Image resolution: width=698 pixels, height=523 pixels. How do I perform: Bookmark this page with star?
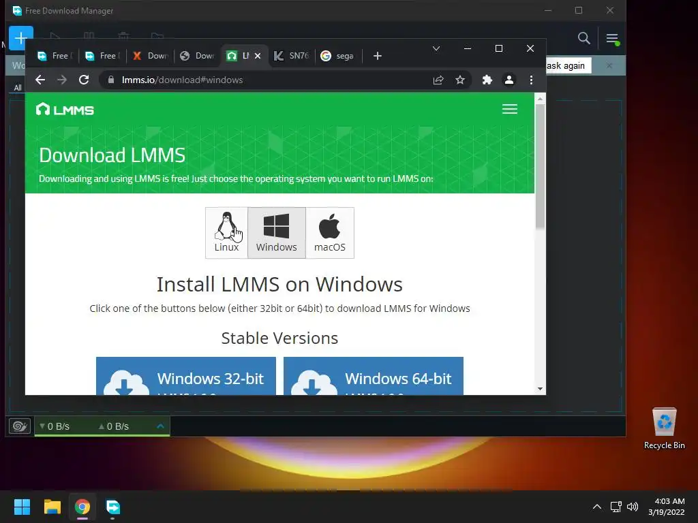coord(460,80)
